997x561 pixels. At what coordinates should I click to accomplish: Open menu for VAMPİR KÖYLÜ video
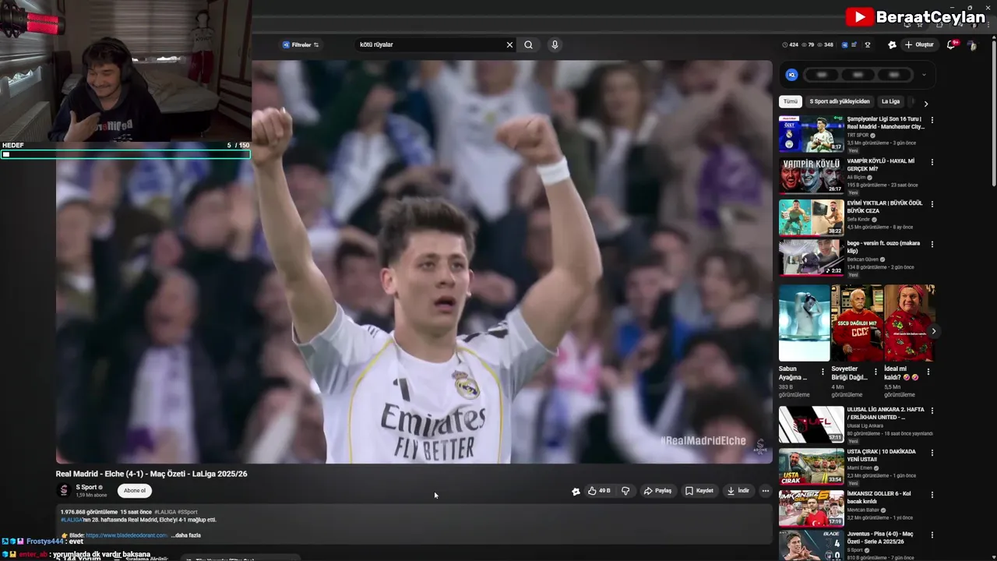click(x=932, y=162)
